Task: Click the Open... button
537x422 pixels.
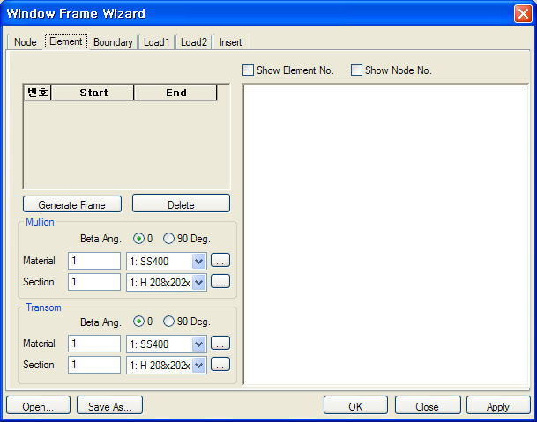Action: tap(39, 406)
